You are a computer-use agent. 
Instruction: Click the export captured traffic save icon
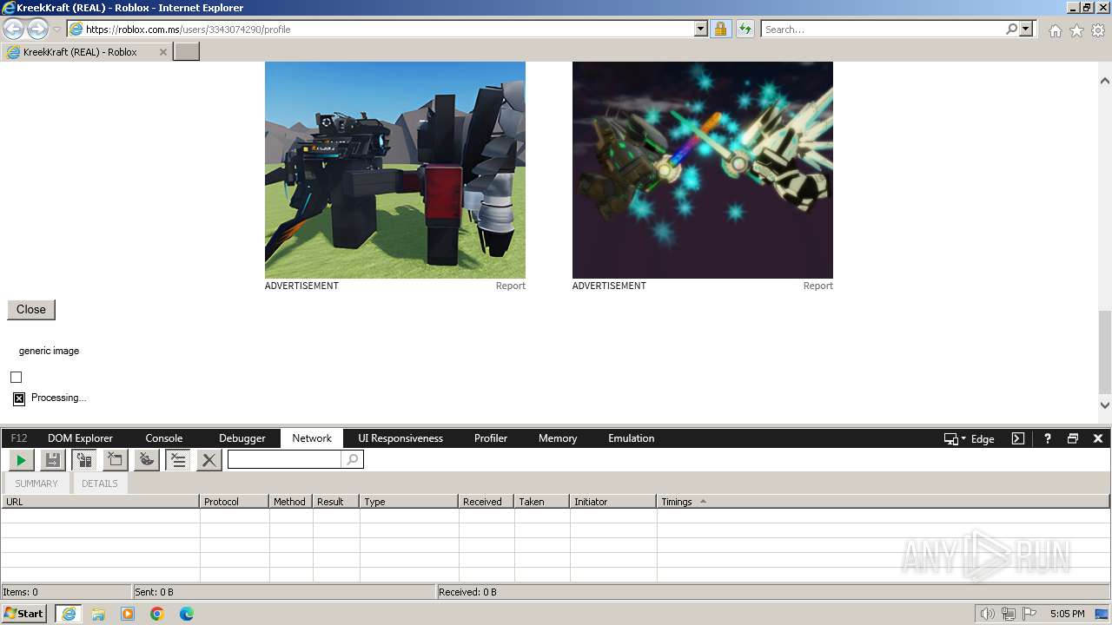click(x=52, y=460)
